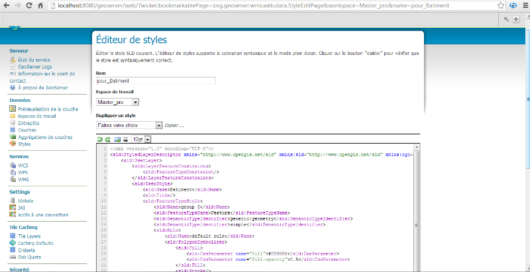Reload the page in the browser

coord(28,5)
